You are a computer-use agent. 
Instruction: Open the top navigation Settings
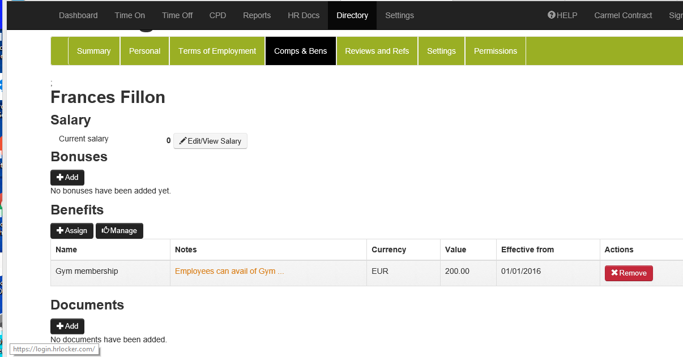(399, 15)
